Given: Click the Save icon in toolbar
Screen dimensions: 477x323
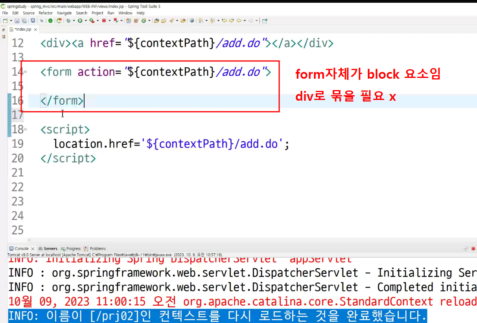Looking at the screenshot, I should pyautogui.click(x=17, y=20).
